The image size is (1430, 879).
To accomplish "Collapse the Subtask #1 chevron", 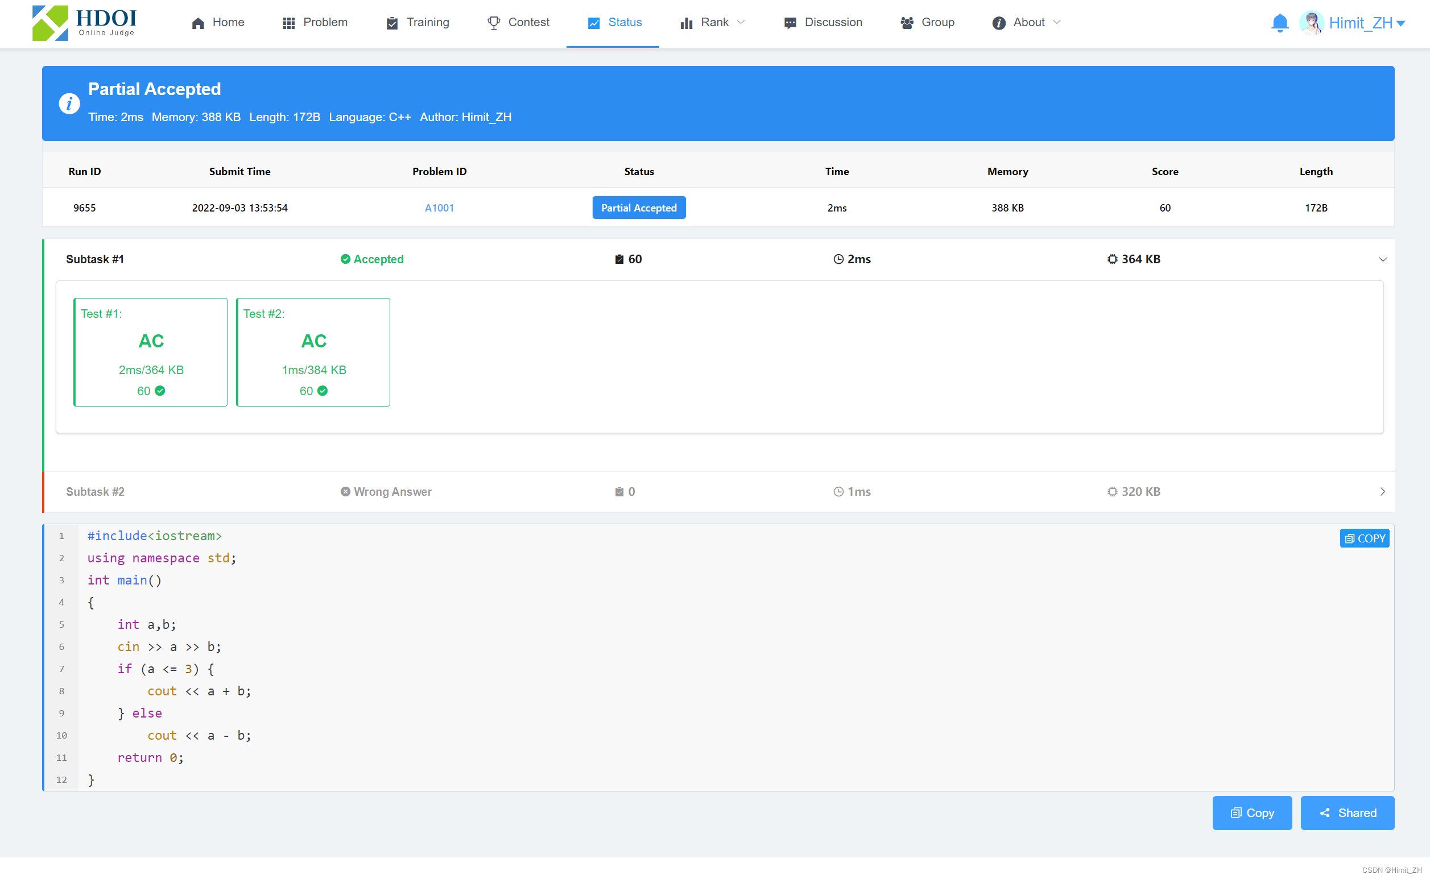I will pos(1382,259).
